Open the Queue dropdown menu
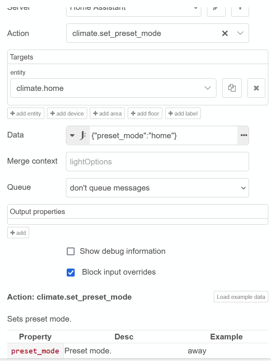The width and height of the screenshot is (271, 361). 157,188
